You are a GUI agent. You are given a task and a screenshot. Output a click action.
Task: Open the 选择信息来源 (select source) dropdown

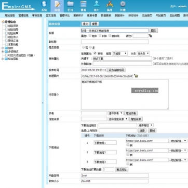[118, 119]
